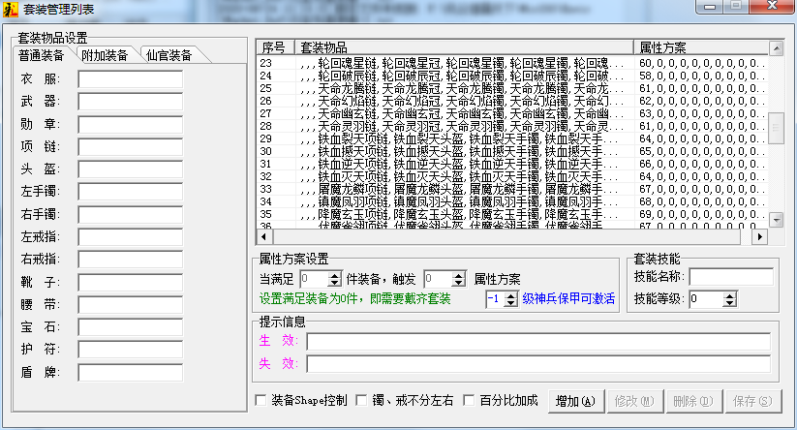Viewport: 797px width, 430px height.
Task: Select the 普通装备 tab
Action: point(41,55)
